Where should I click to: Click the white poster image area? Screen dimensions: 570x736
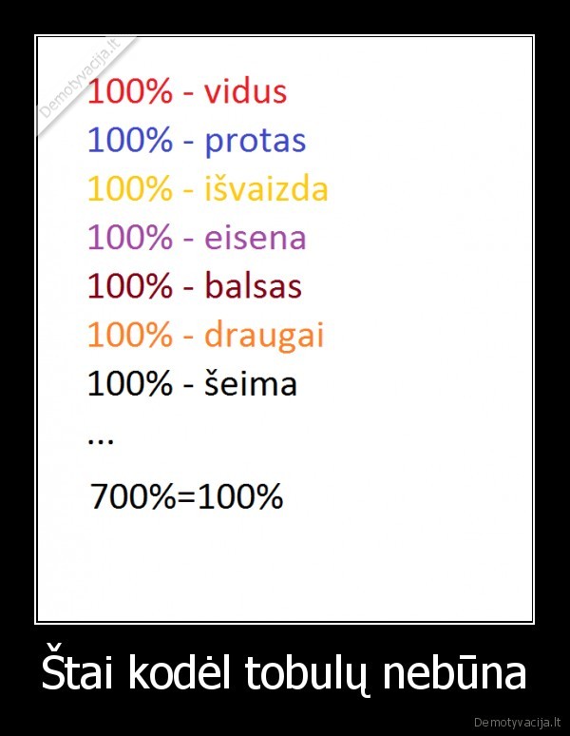pyautogui.click(x=285, y=329)
